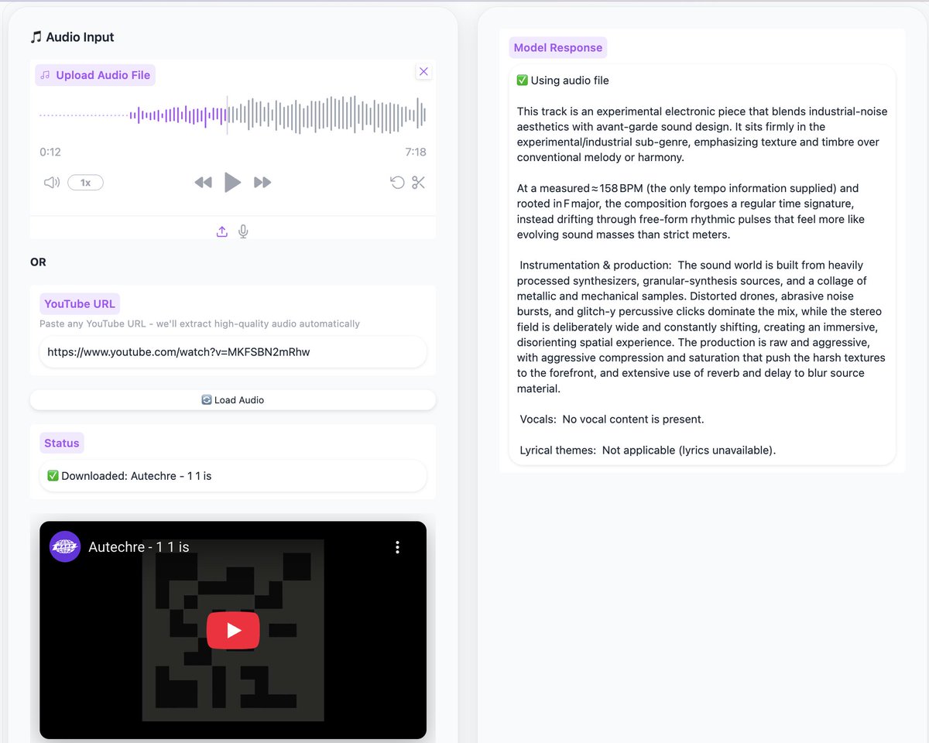Select the upload source icon under the player

click(222, 231)
